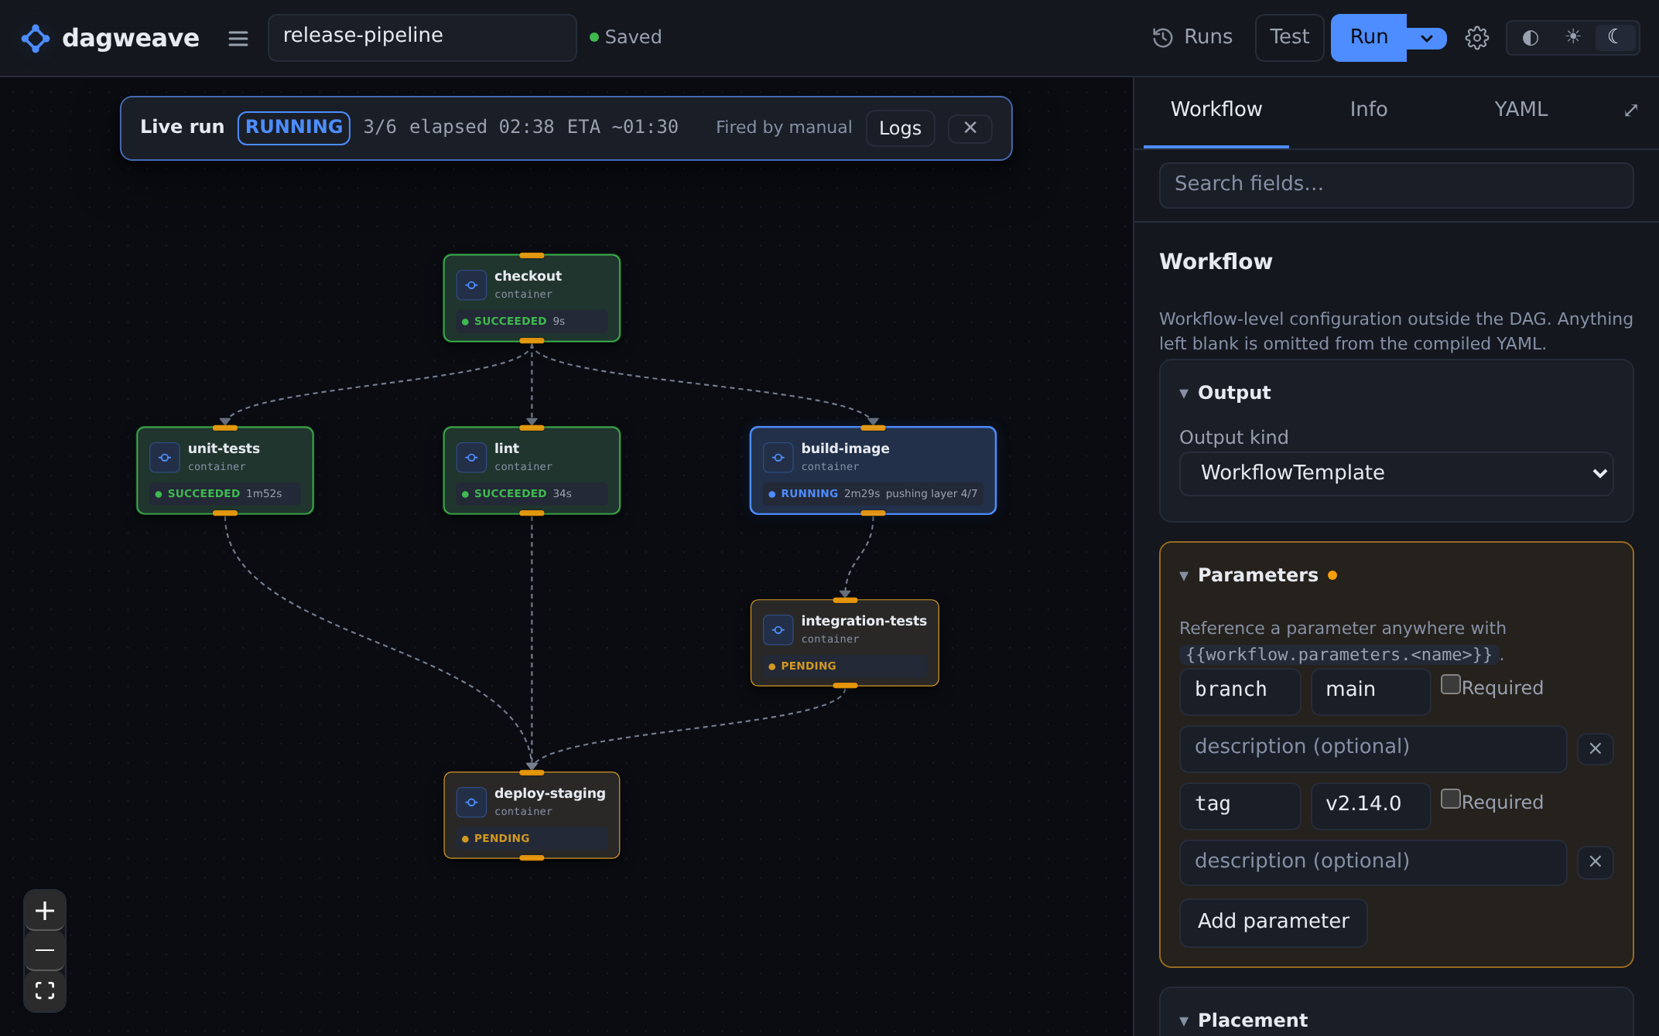Click the Saved status indicator
The height and width of the screenshot is (1036, 1659).
pos(625,37)
